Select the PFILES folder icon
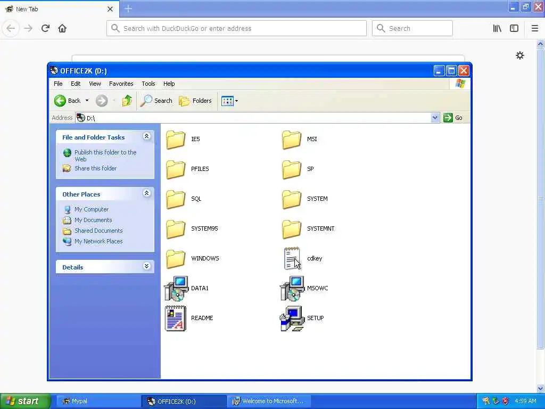 pyautogui.click(x=176, y=169)
